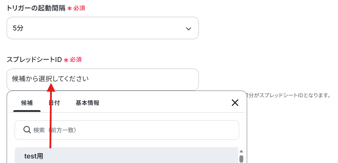This screenshot has width=338, height=163.
Task: Close the candidate panel with X
Action: point(235,102)
